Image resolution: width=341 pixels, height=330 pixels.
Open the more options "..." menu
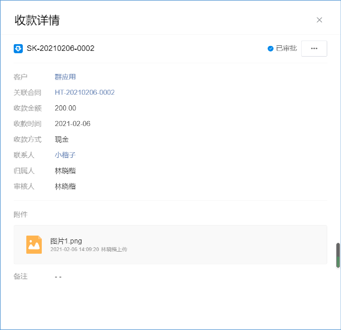314,49
